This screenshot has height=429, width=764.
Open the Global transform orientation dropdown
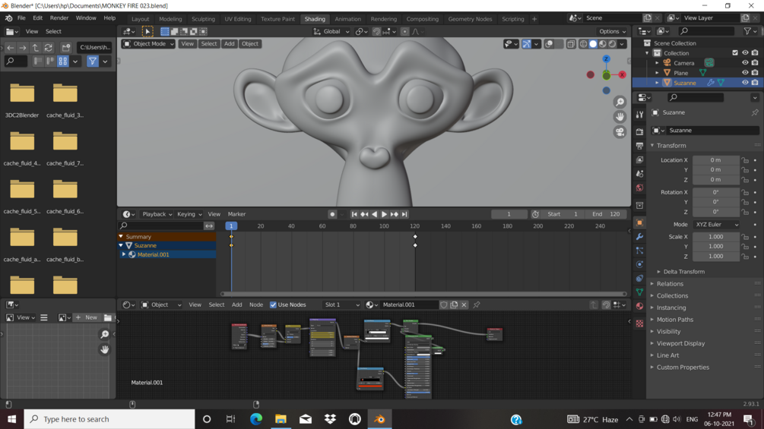331,32
